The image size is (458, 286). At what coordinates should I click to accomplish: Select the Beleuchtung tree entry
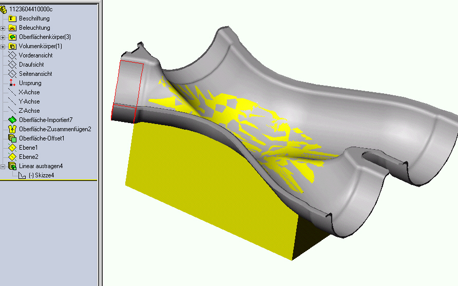coord(34,28)
